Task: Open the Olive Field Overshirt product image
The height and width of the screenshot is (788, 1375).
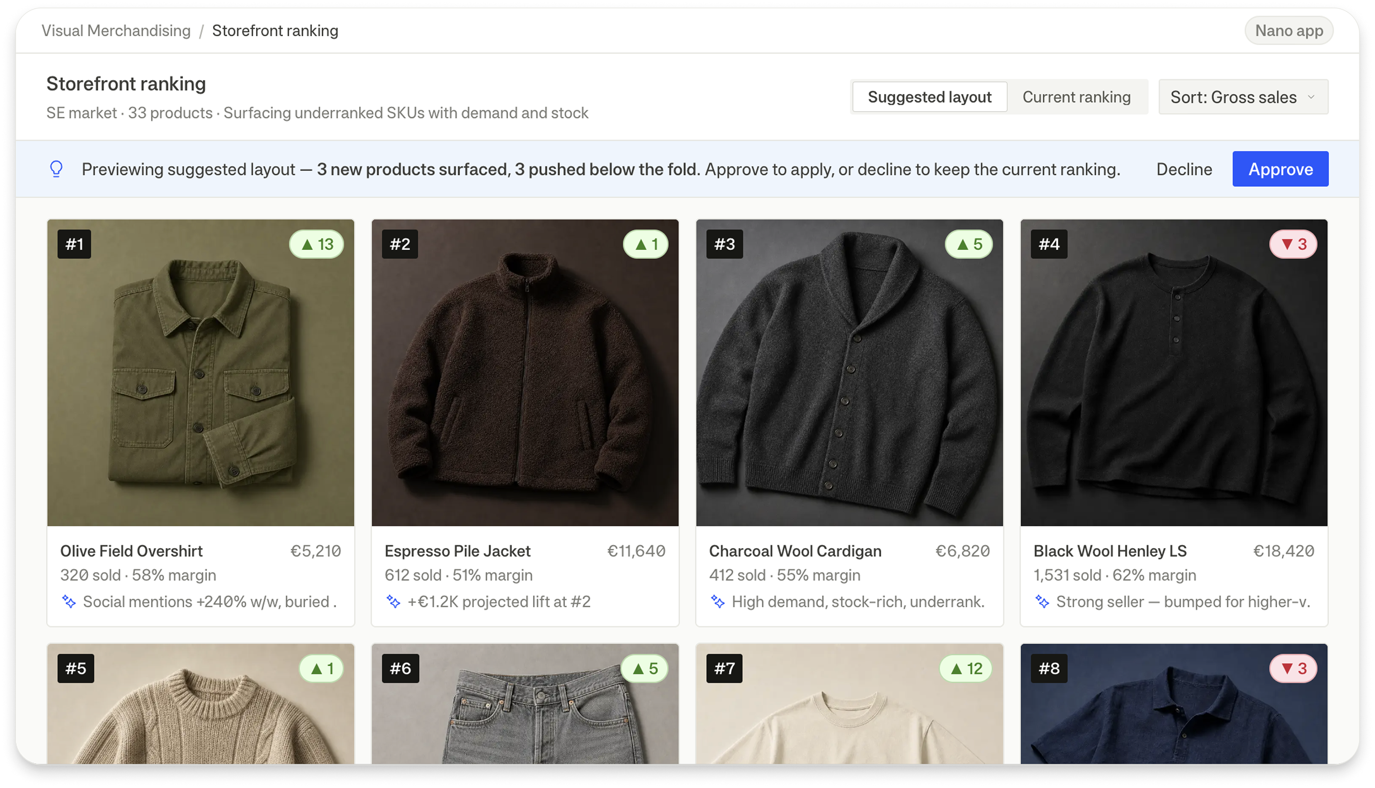Action: click(x=201, y=372)
